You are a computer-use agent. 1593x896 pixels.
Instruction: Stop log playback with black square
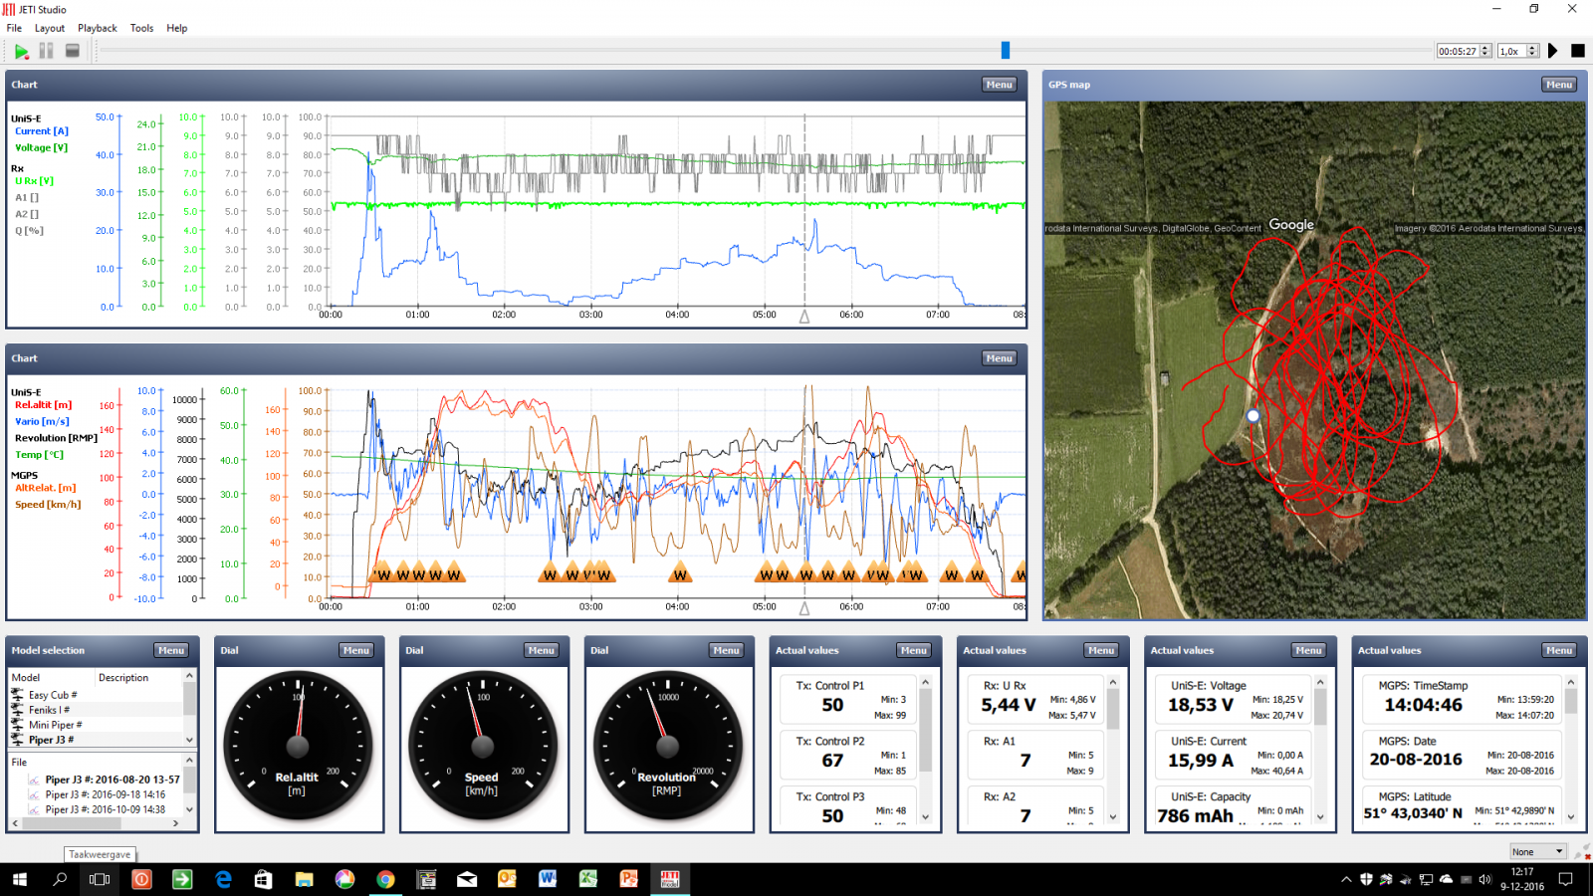(x=1578, y=51)
